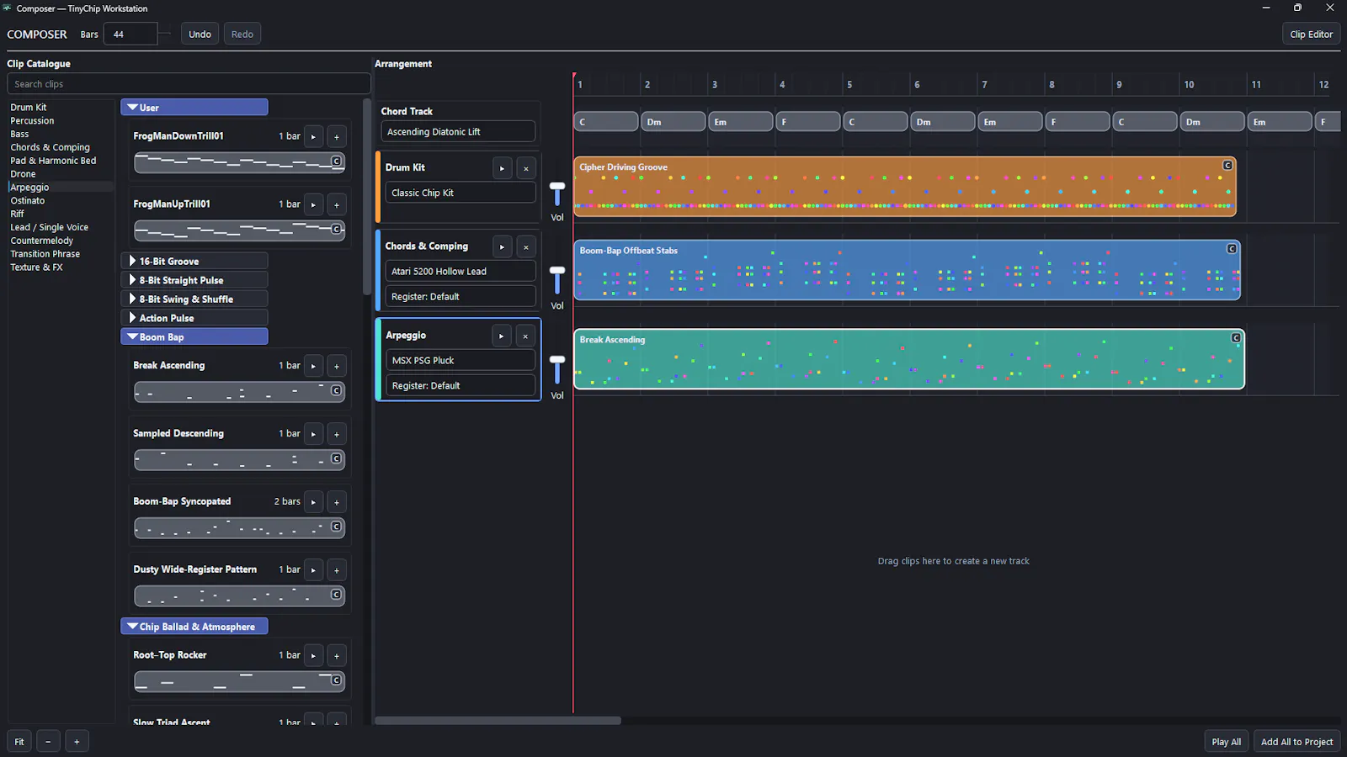Add Boom-Bap Syncopated clip with plus
The height and width of the screenshot is (757, 1347).
(x=336, y=502)
